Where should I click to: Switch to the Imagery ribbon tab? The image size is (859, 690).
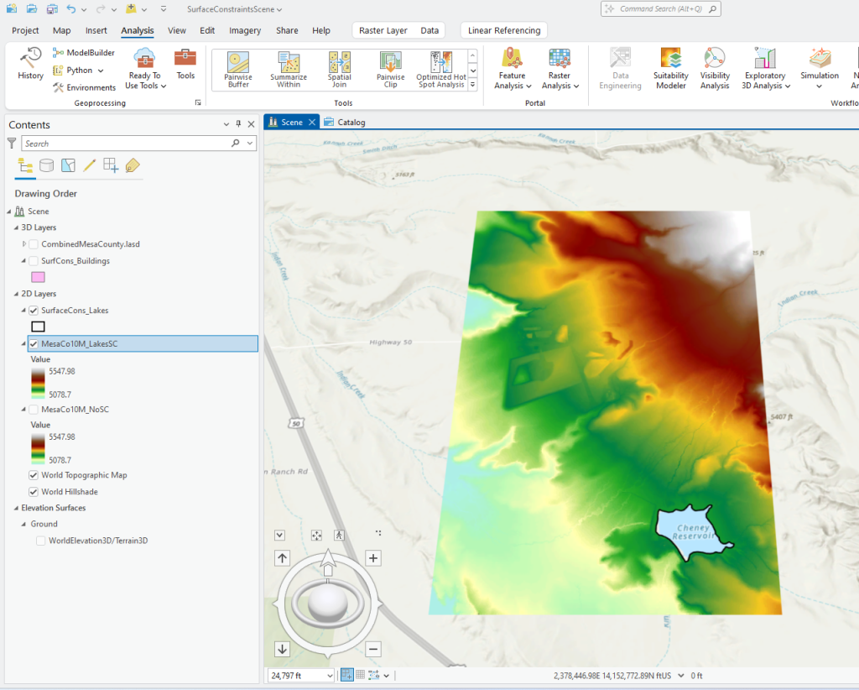click(x=245, y=30)
